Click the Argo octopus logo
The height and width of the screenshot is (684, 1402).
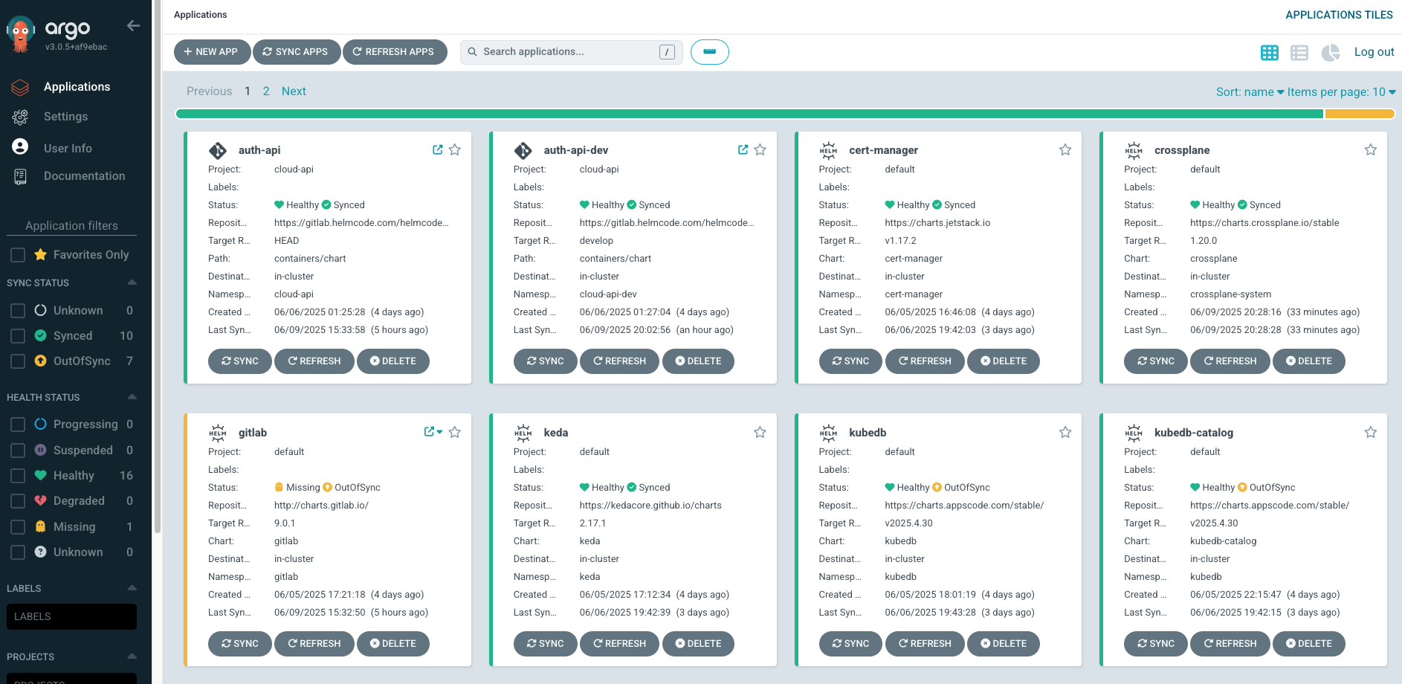(21, 30)
